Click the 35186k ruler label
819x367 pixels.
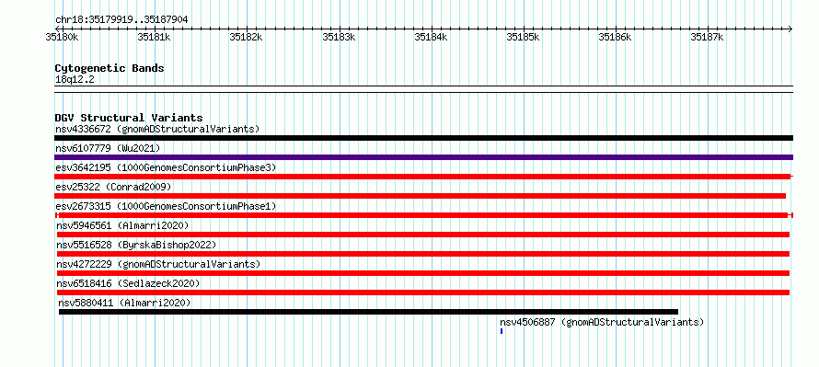[x=615, y=37]
